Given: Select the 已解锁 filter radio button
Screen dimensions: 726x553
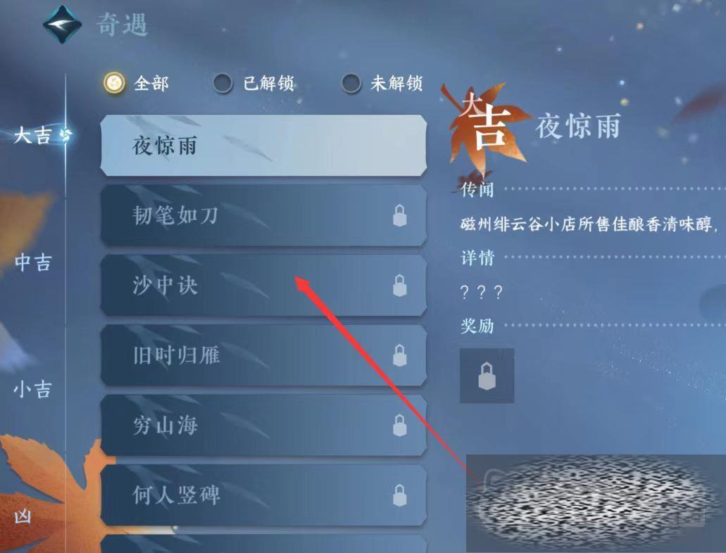Looking at the screenshot, I should click(223, 83).
